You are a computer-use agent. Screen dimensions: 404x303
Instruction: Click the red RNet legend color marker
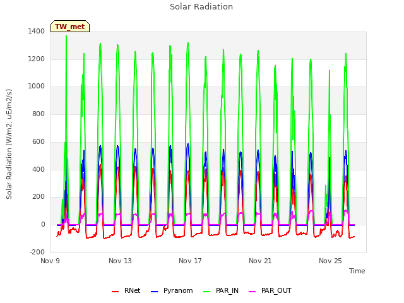[115, 292]
